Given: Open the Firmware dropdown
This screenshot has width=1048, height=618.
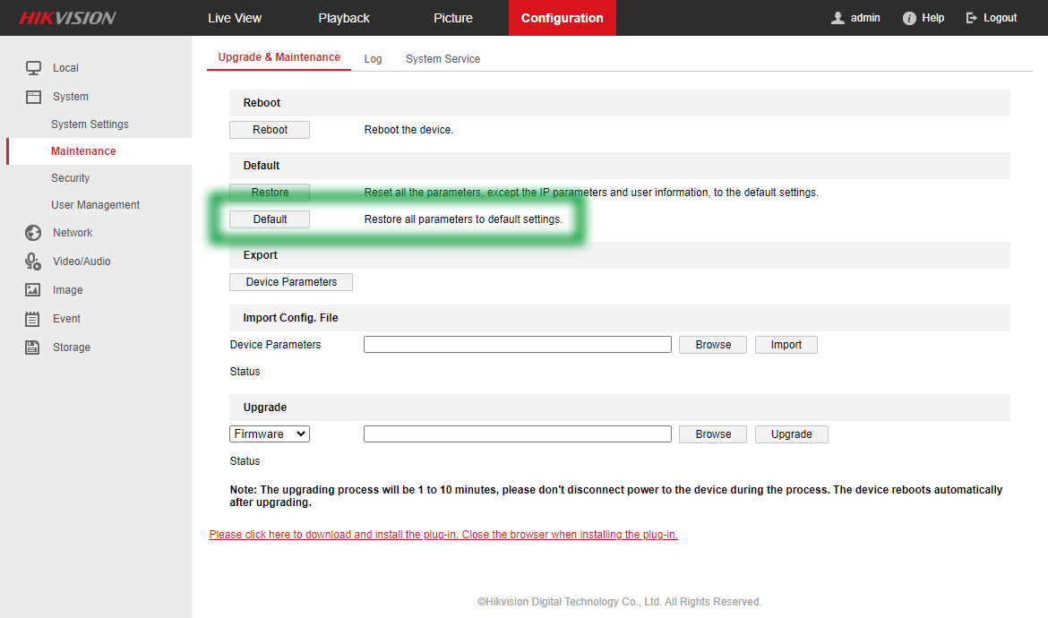Looking at the screenshot, I should pyautogui.click(x=270, y=434).
